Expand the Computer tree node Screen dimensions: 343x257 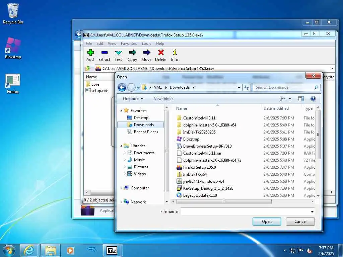[121, 188]
